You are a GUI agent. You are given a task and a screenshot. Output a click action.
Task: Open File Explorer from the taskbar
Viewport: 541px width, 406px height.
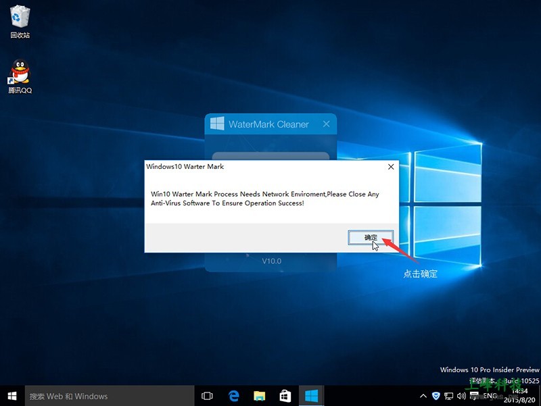(260, 396)
